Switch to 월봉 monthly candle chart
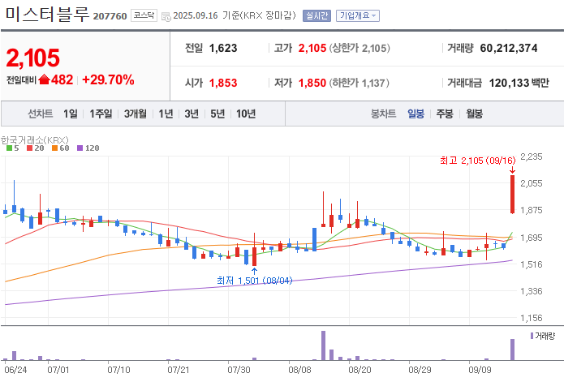 pos(475,114)
